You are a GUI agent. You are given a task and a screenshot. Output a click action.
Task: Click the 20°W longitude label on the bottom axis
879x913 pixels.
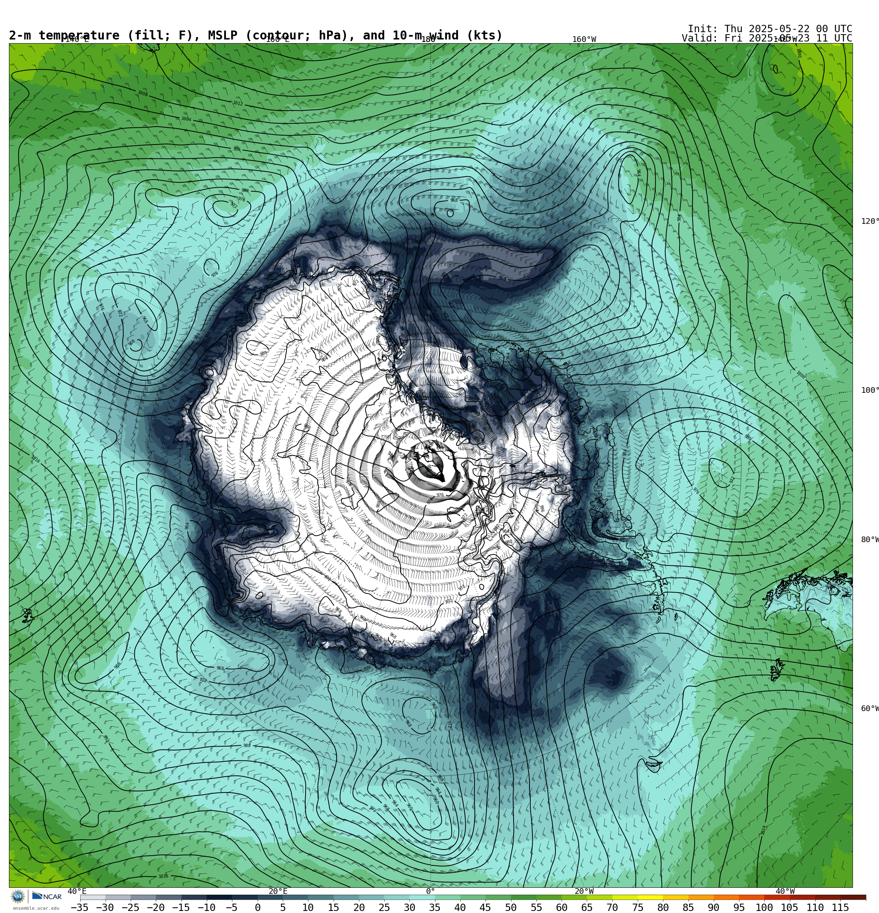pos(584,891)
